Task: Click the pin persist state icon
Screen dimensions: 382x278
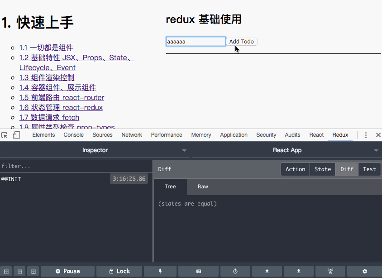Action: tap(160, 271)
